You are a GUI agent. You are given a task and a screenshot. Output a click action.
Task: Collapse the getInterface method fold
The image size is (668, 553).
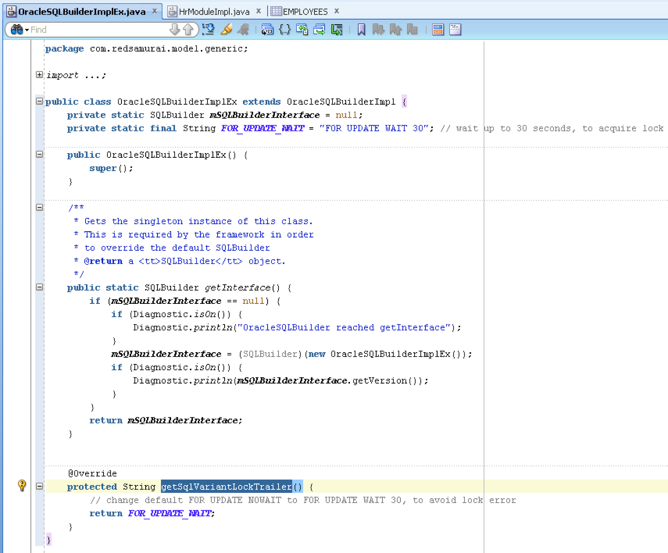click(x=39, y=287)
